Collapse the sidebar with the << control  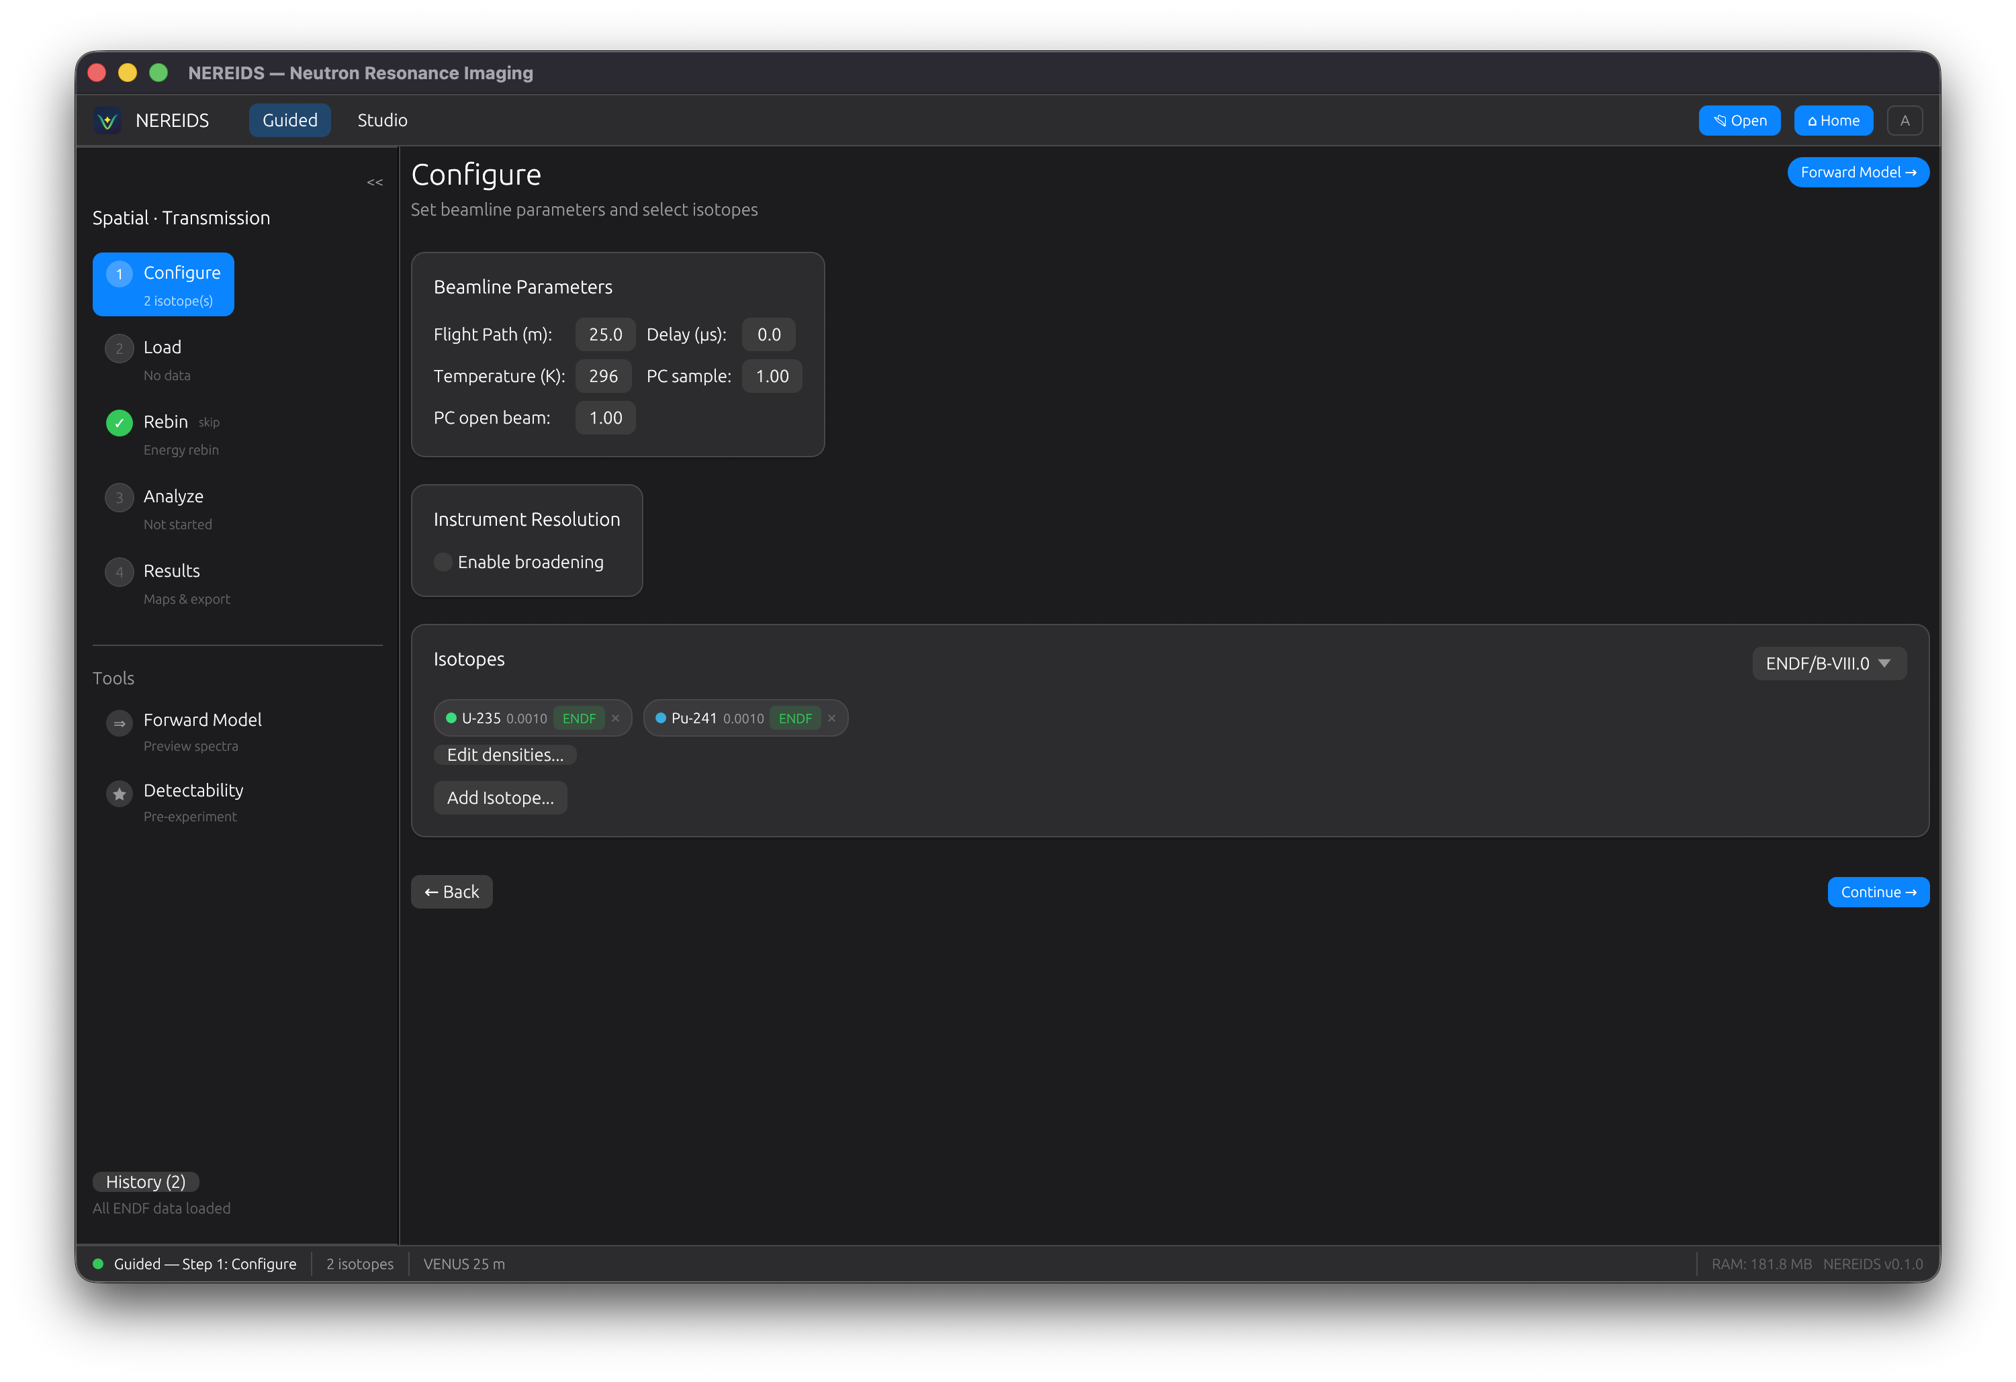point(374,182)
